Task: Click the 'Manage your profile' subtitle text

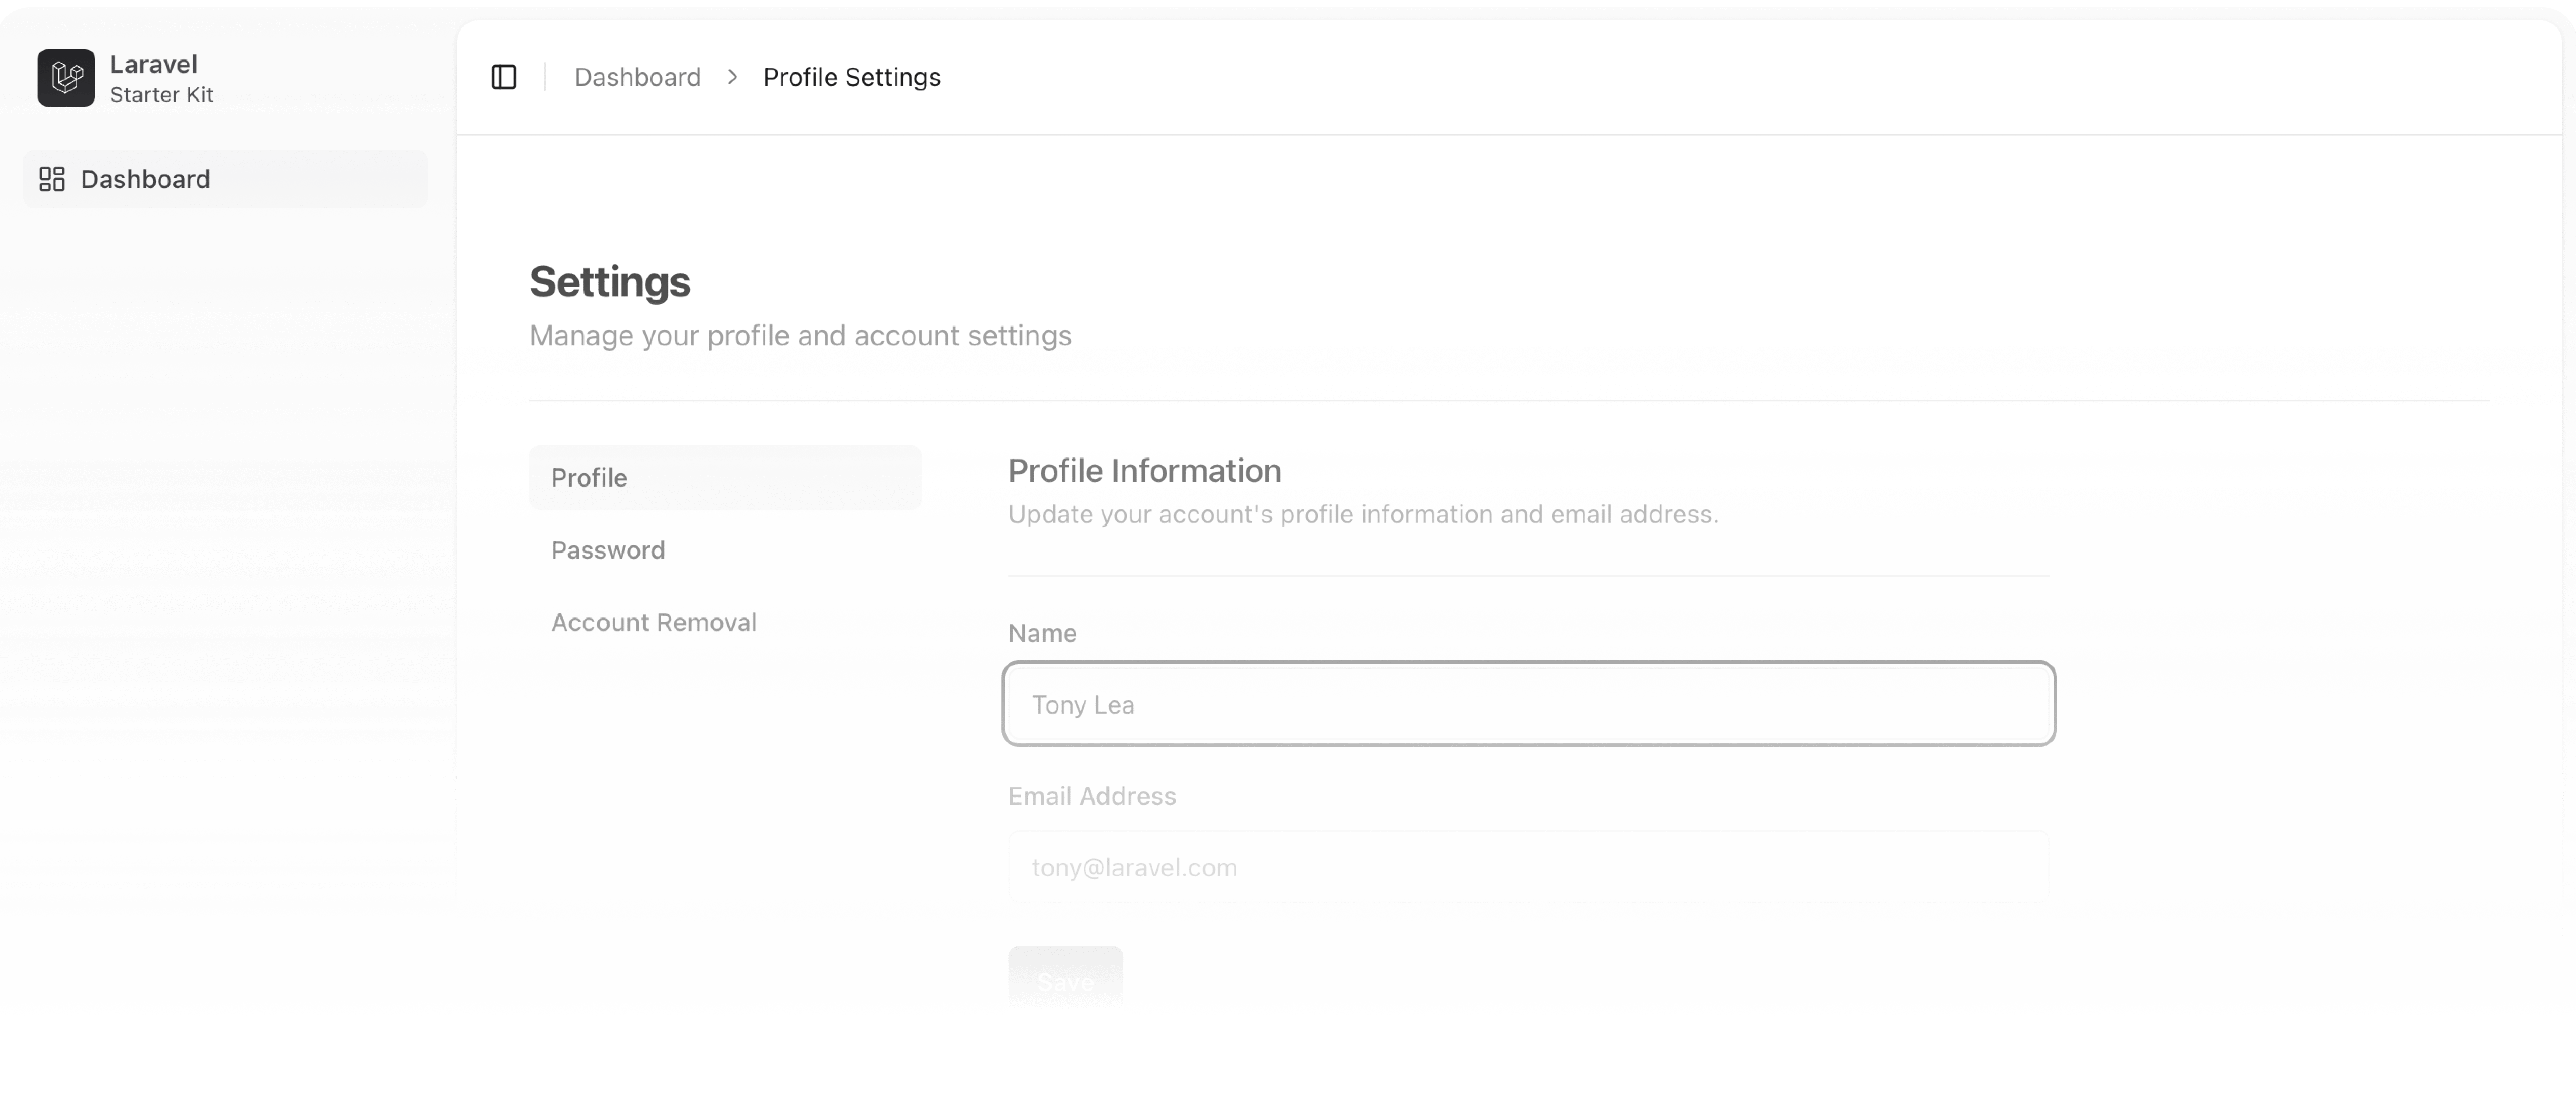Action: point(800,335)
